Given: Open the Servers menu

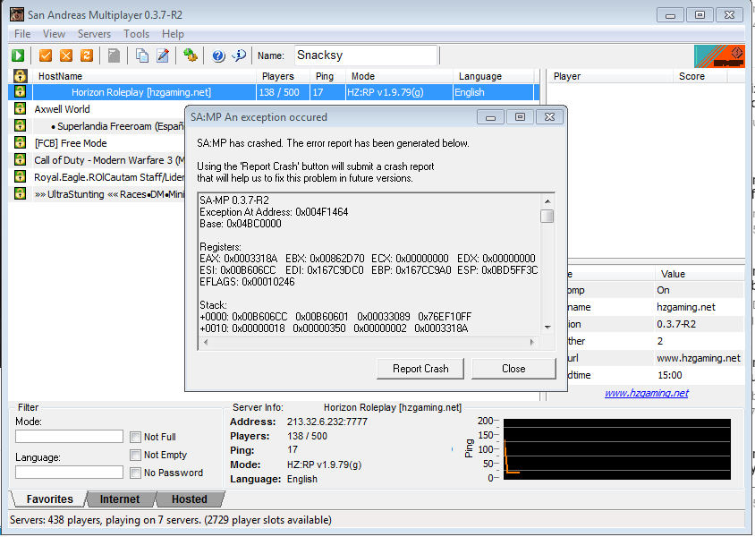Looking at the screenshot, I should click(94, 34).
